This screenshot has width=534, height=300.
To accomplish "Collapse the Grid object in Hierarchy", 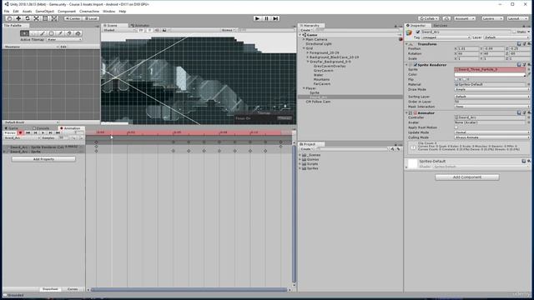I will click(x=304, y=48).
